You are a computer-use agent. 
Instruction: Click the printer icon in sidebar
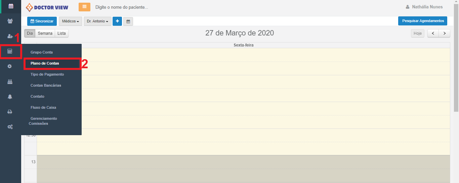[x=10, y=112]
